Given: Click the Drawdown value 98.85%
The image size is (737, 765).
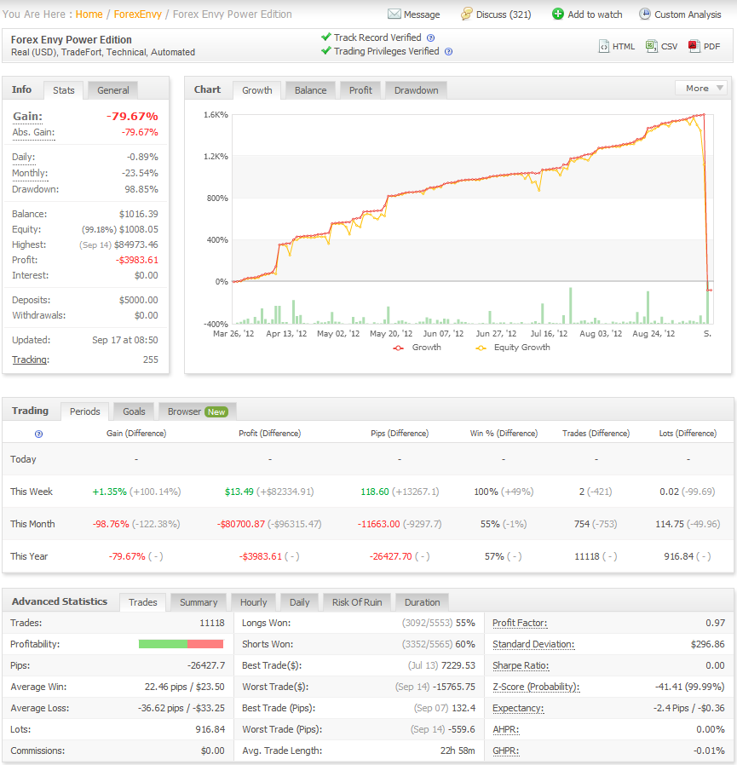Looking at the screenshot, I should click(x=141, y=189).
